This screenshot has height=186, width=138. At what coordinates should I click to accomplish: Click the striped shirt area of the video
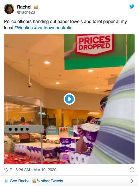tap(117, 119)
